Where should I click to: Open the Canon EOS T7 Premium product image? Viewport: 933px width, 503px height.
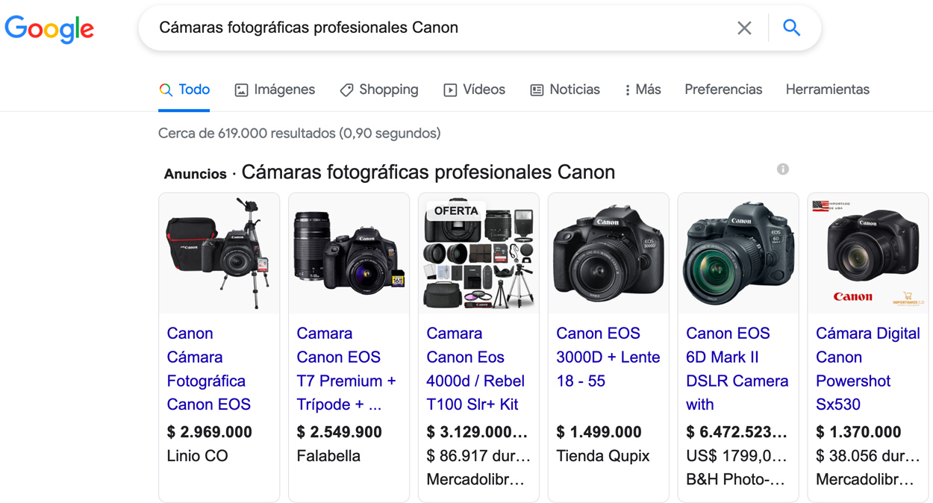(x=349, y=254)
